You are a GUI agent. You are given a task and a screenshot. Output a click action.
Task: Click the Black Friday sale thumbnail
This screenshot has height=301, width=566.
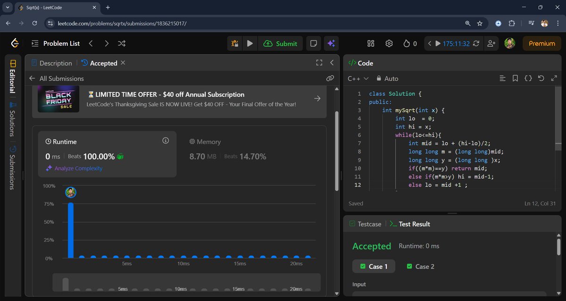click(x=58, y=99)
